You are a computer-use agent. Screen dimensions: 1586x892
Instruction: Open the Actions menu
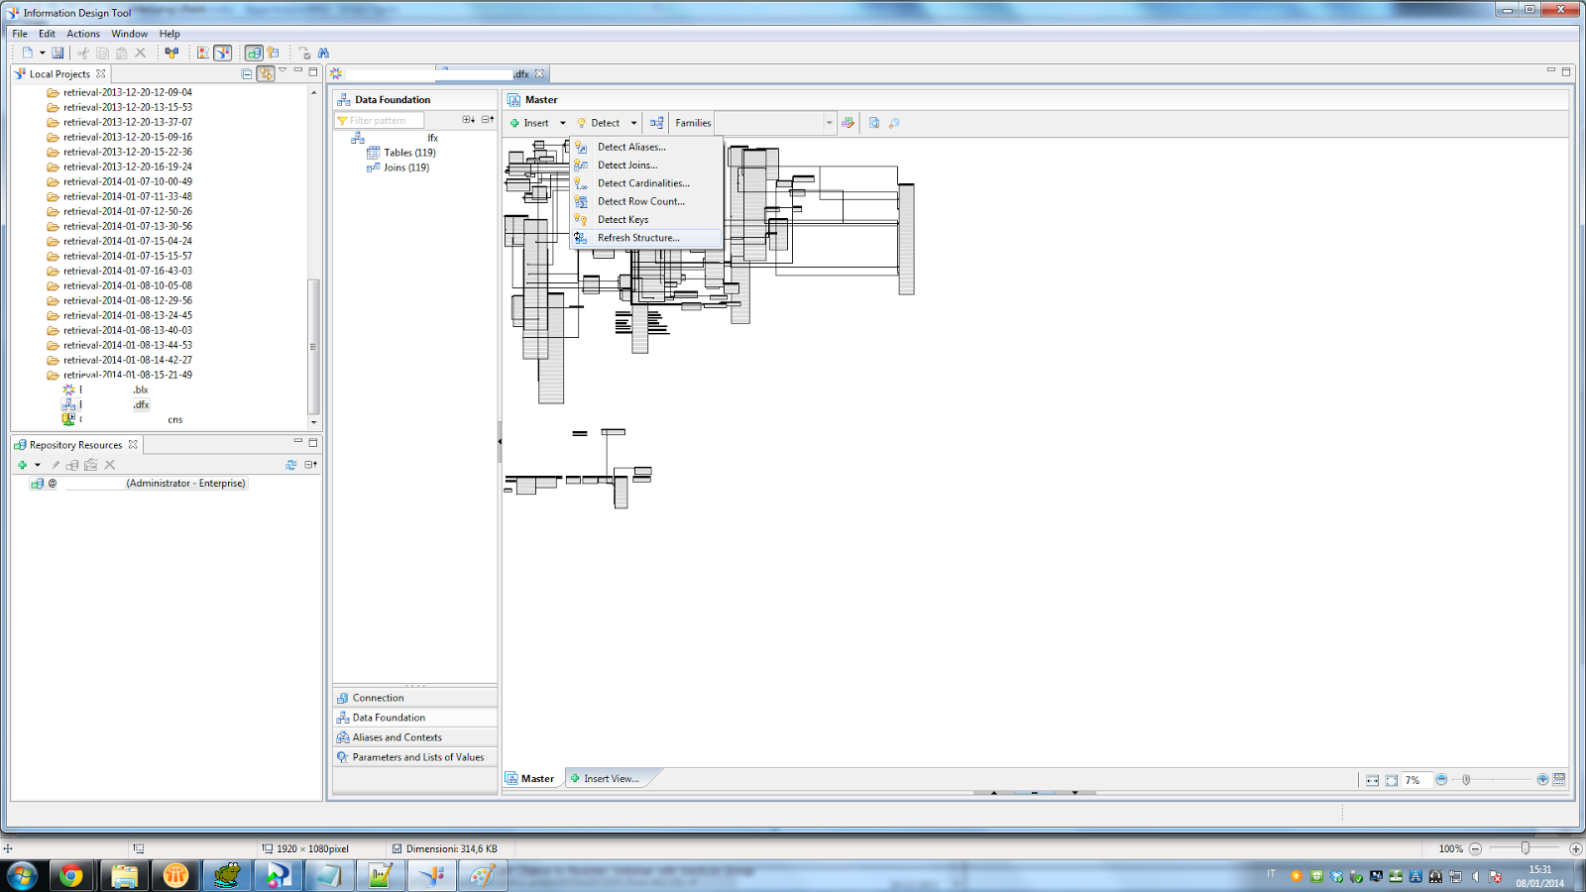point(83,34)
